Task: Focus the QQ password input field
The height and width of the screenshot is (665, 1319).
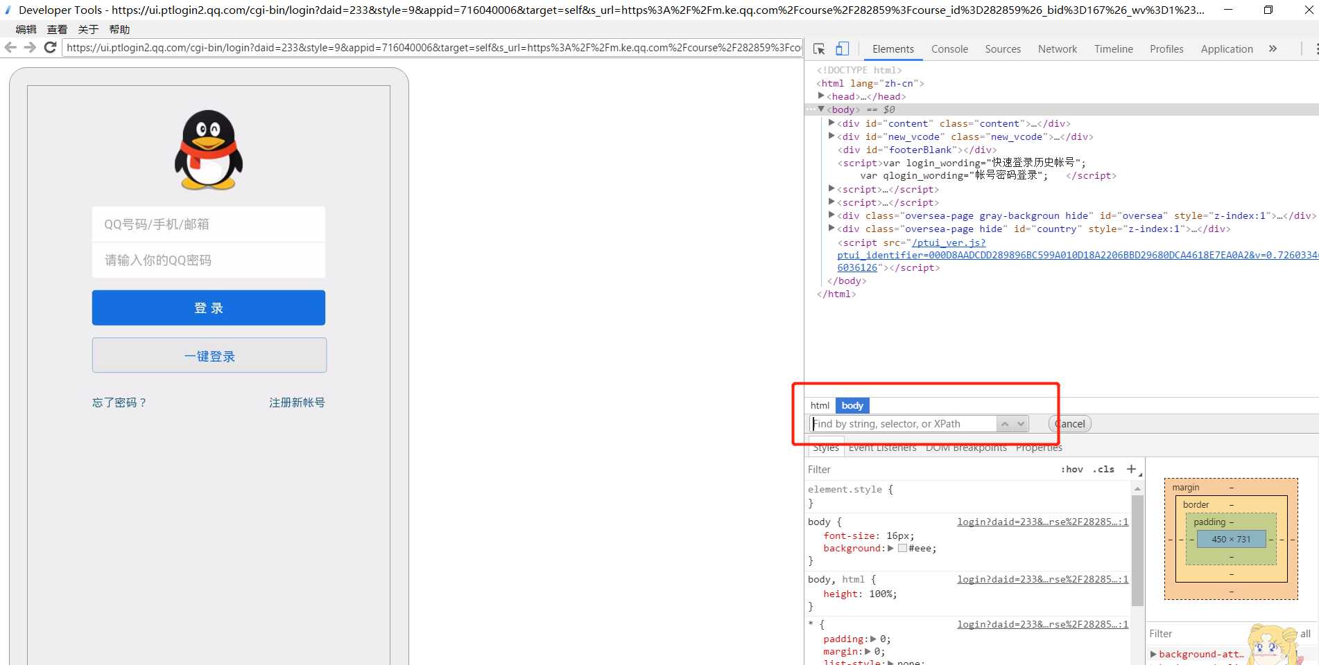Action: coord(209,260)
